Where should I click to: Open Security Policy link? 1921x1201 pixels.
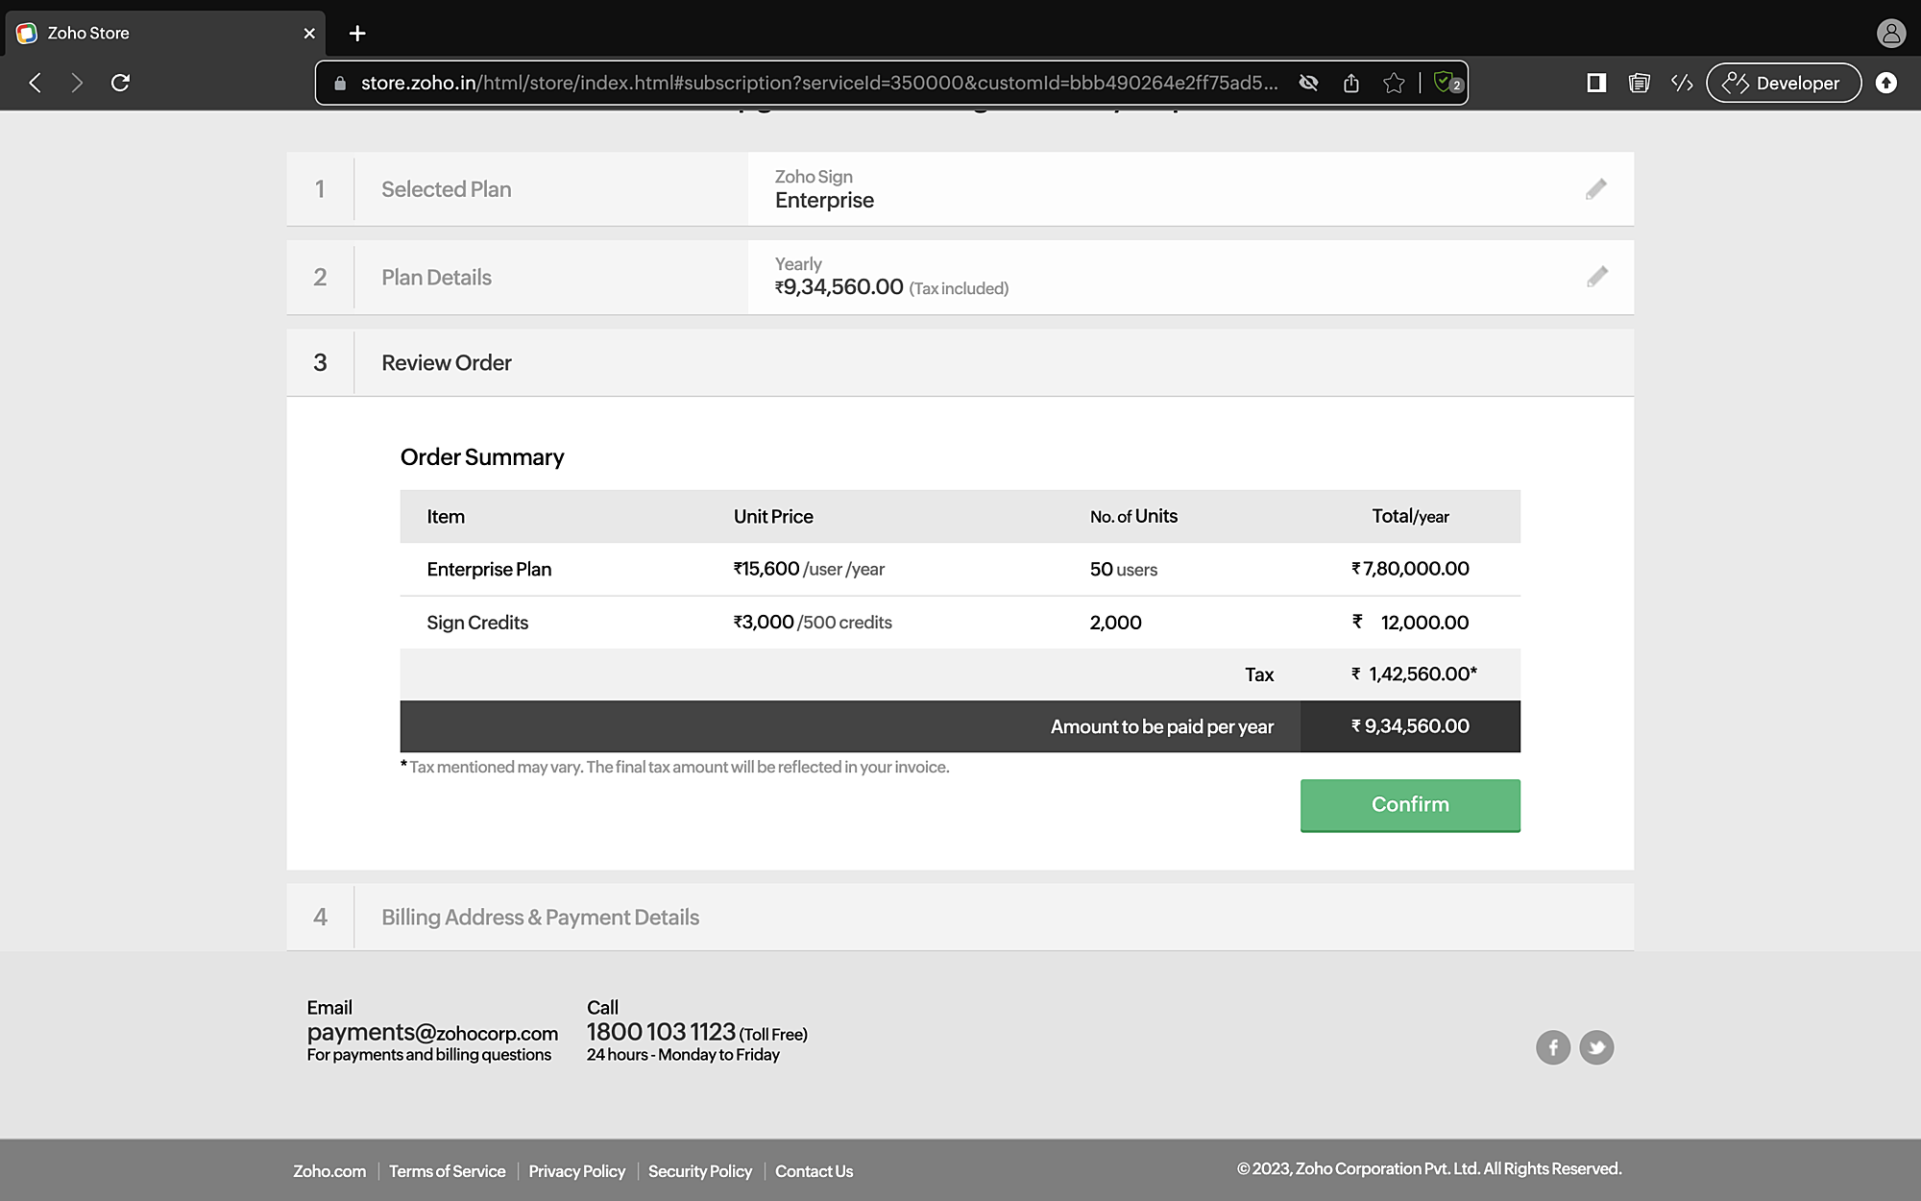700,1171
